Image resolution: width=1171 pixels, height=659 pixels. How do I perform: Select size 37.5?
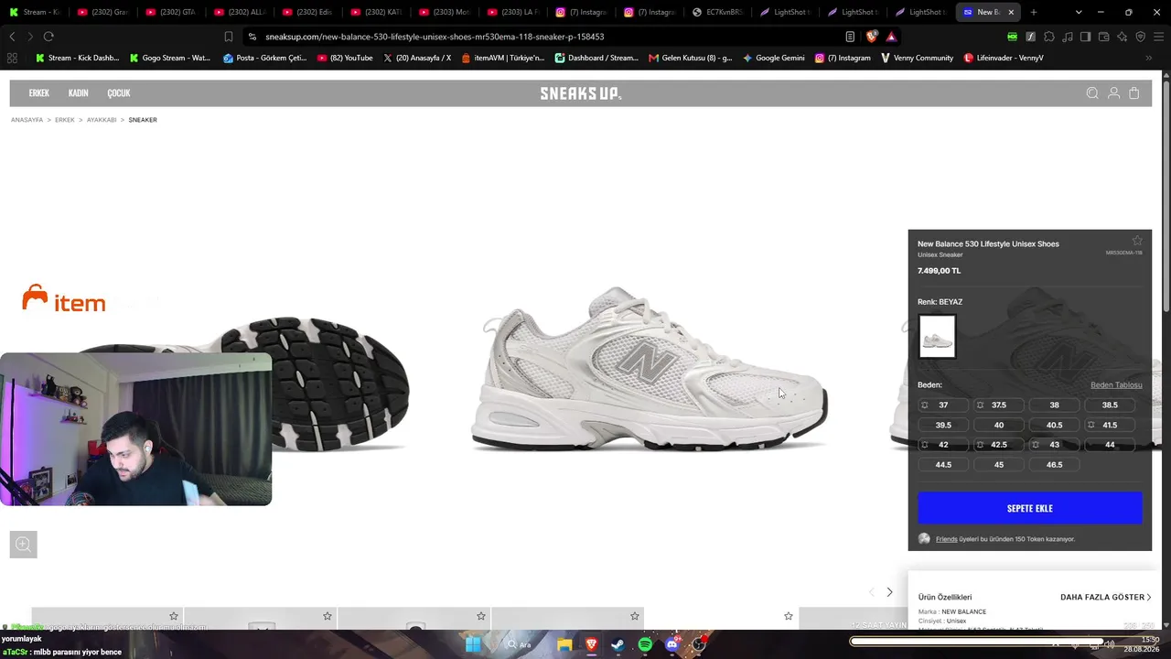(x=999, y=405)
